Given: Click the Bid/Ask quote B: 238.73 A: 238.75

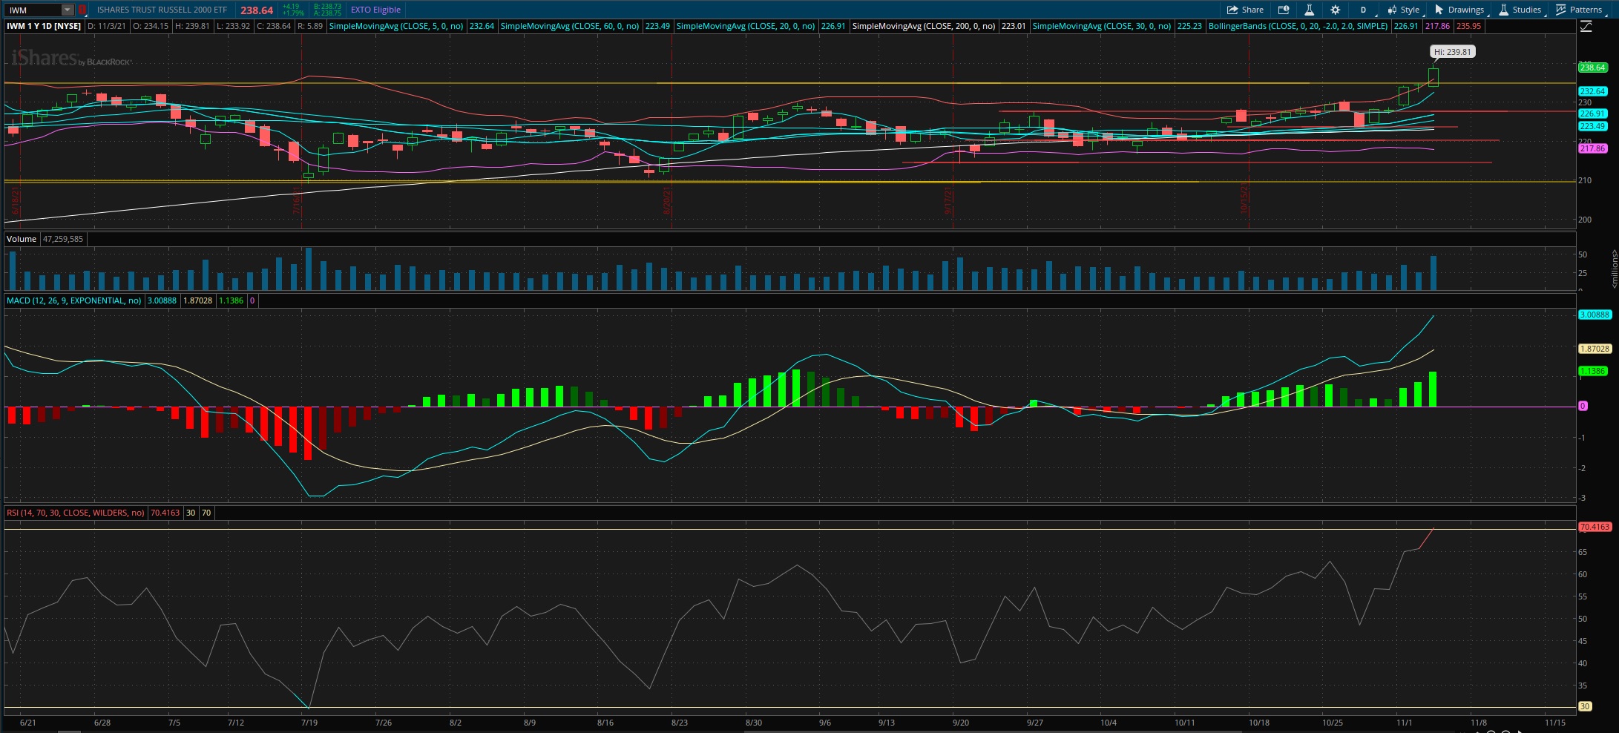Looking at the screenshot, I should [x=327, y=10].
